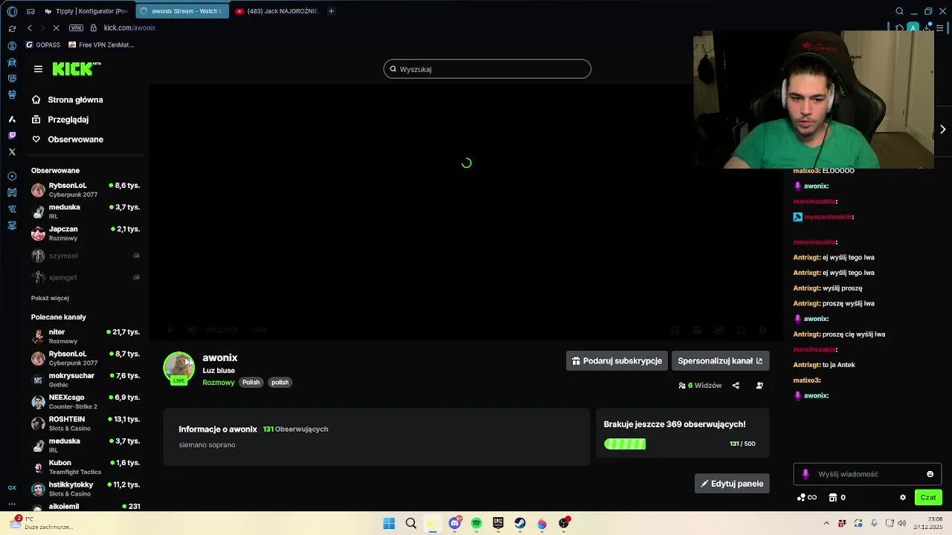The height and width of the screenshot is (535, 952).
Task: Click Edytuj panele button
Action: (x=732, y=484)
